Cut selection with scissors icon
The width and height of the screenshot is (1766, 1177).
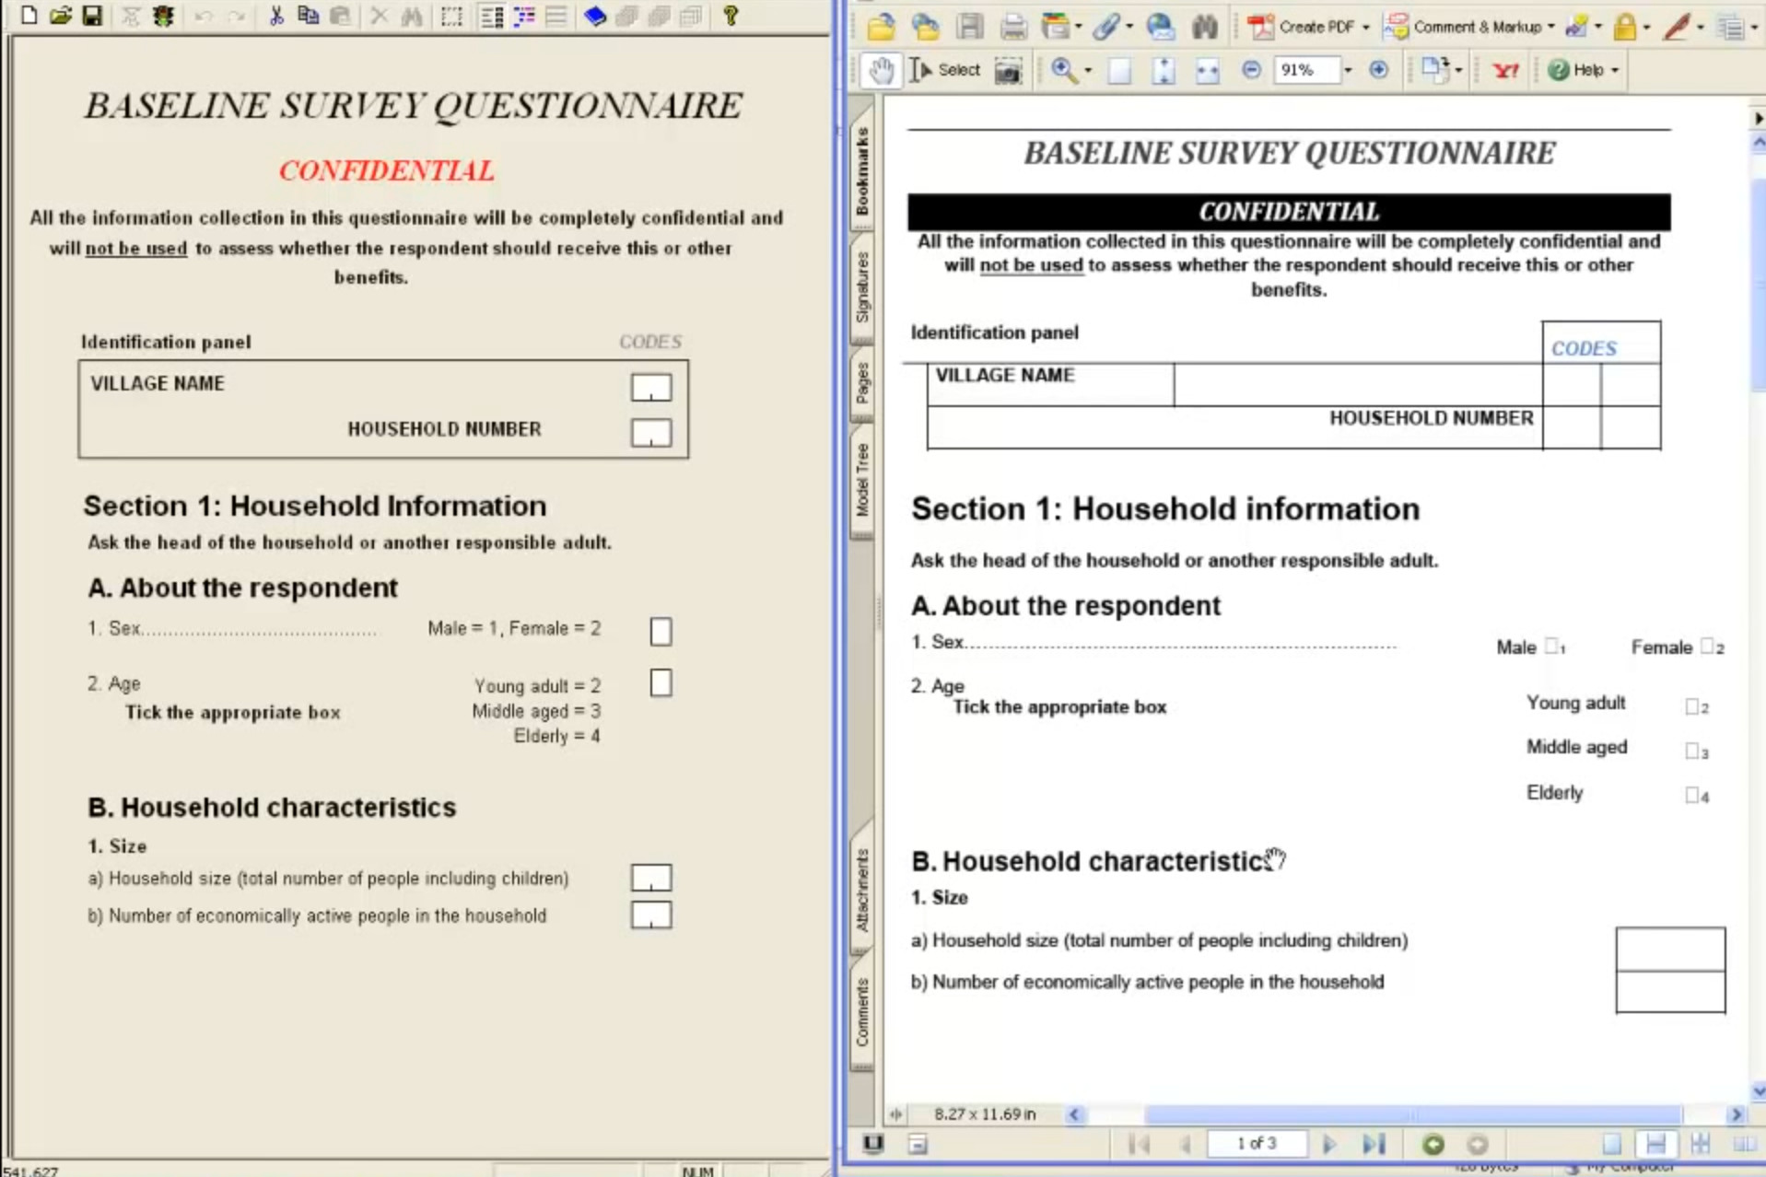275,15
